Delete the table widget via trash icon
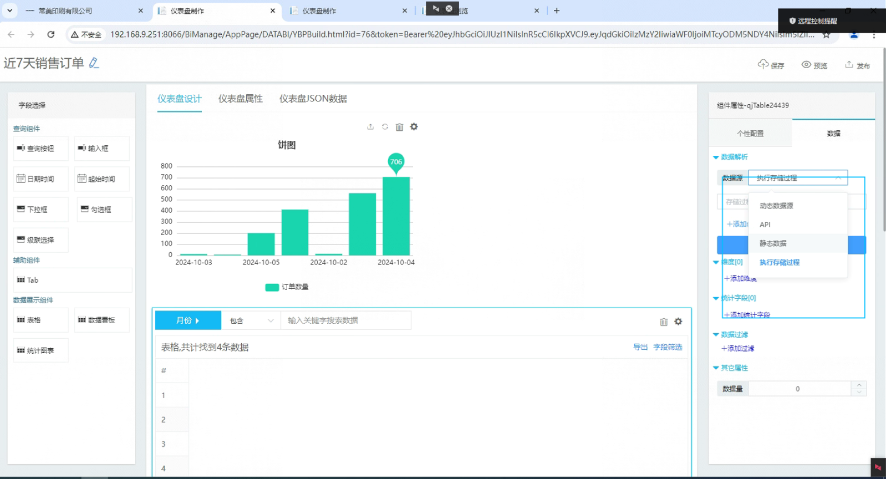This screenshot has height=479, width=886. click(x=664, y=322)
